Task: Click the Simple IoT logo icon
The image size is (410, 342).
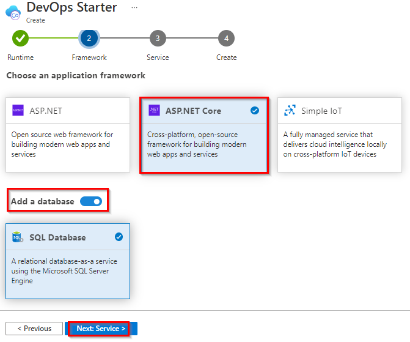Action: coord(290,111)
